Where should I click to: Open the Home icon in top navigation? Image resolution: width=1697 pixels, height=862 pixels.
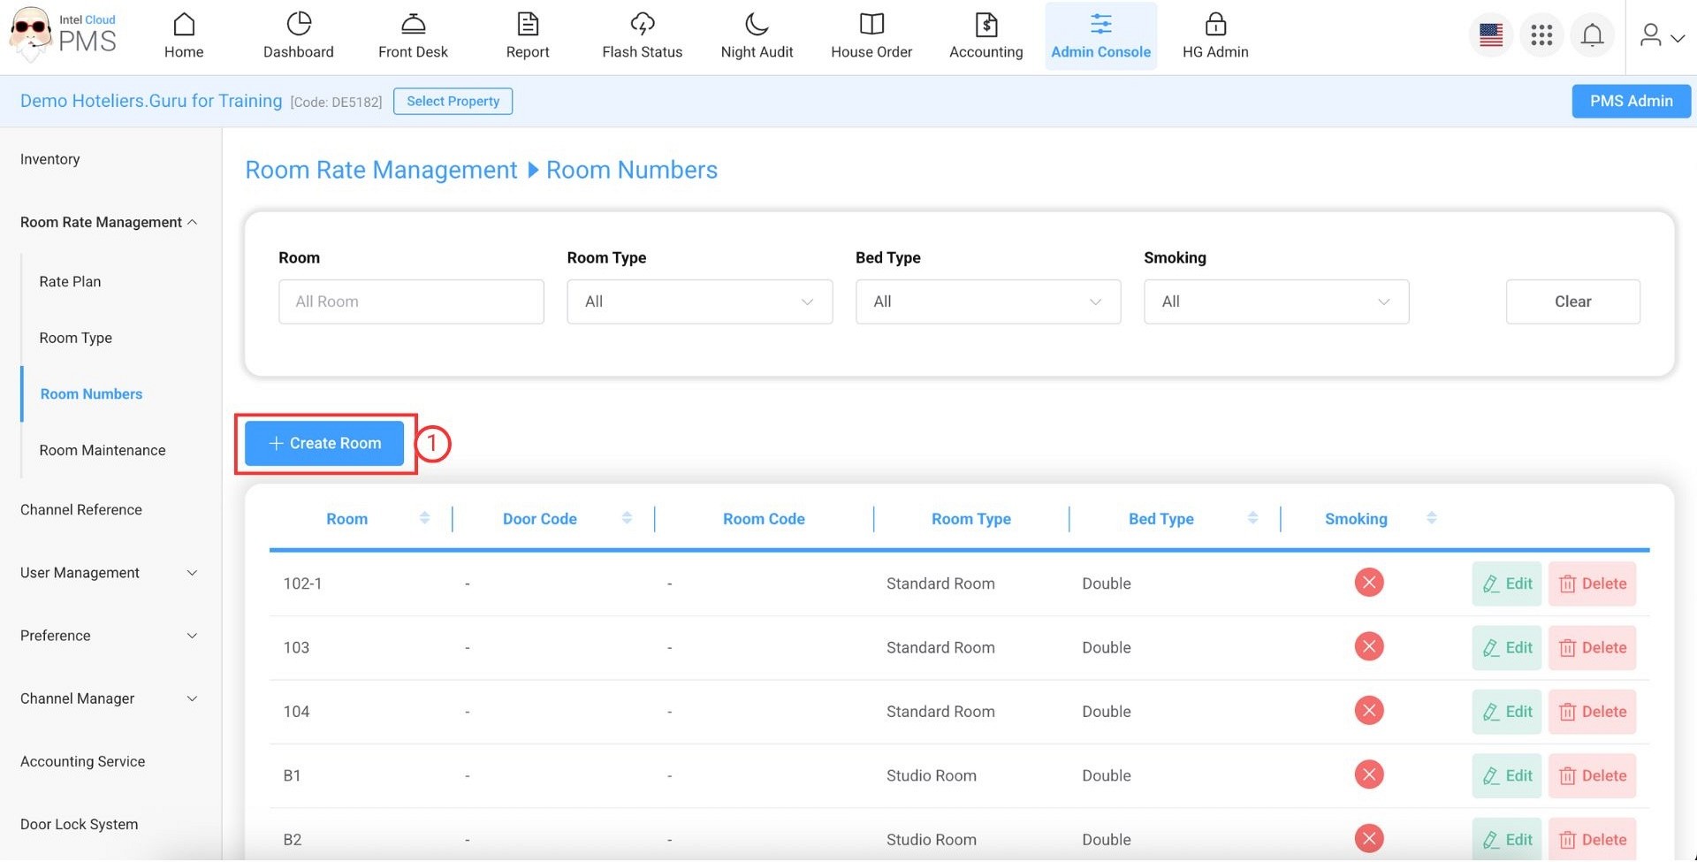(184, 25)
